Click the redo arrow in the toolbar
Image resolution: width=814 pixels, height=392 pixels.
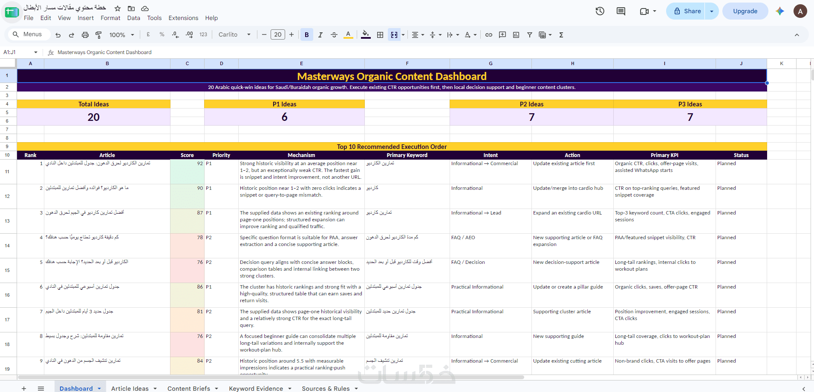[x=72, y=35]
